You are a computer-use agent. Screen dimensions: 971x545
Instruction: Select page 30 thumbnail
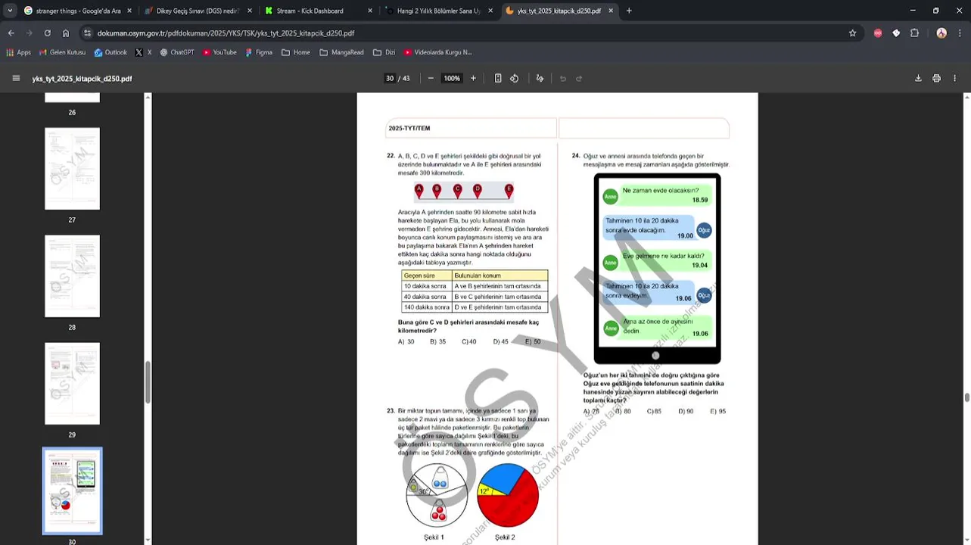tap(72, 490)
